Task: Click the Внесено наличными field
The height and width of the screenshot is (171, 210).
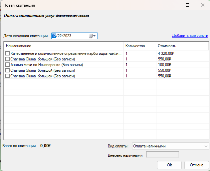Action: click(162, 155)
